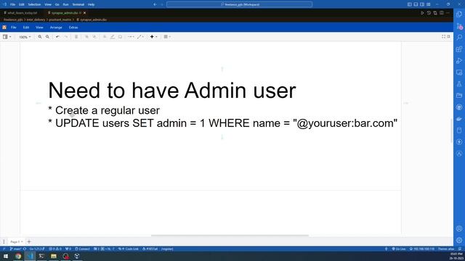Screen dimensions: 465x261
Task: Toggle primary sidebar layout button
Action: click(x=410, y=4)
